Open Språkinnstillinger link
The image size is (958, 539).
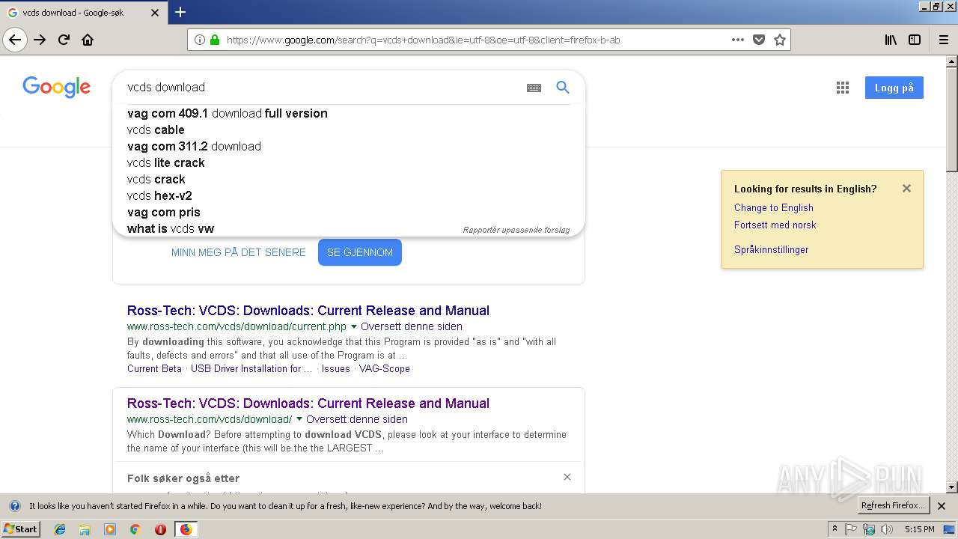(x=772, y=250)
